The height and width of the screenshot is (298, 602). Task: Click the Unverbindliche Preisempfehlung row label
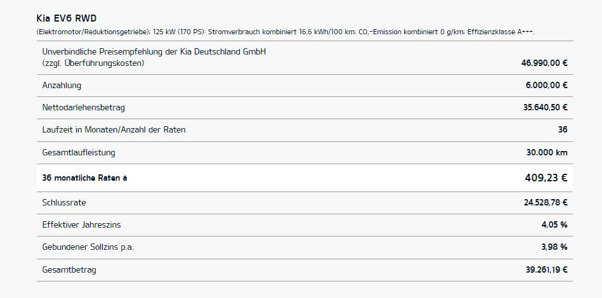[x=154, y=58]
